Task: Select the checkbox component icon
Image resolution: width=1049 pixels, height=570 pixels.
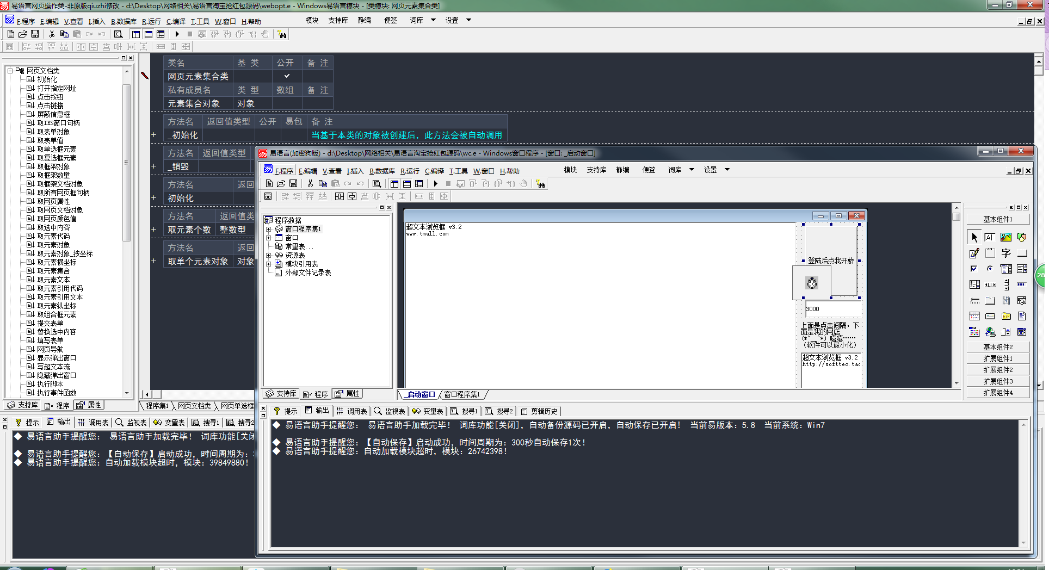Action: [974, 269]
